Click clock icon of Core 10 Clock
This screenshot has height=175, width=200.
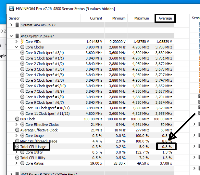click(22, 108)
